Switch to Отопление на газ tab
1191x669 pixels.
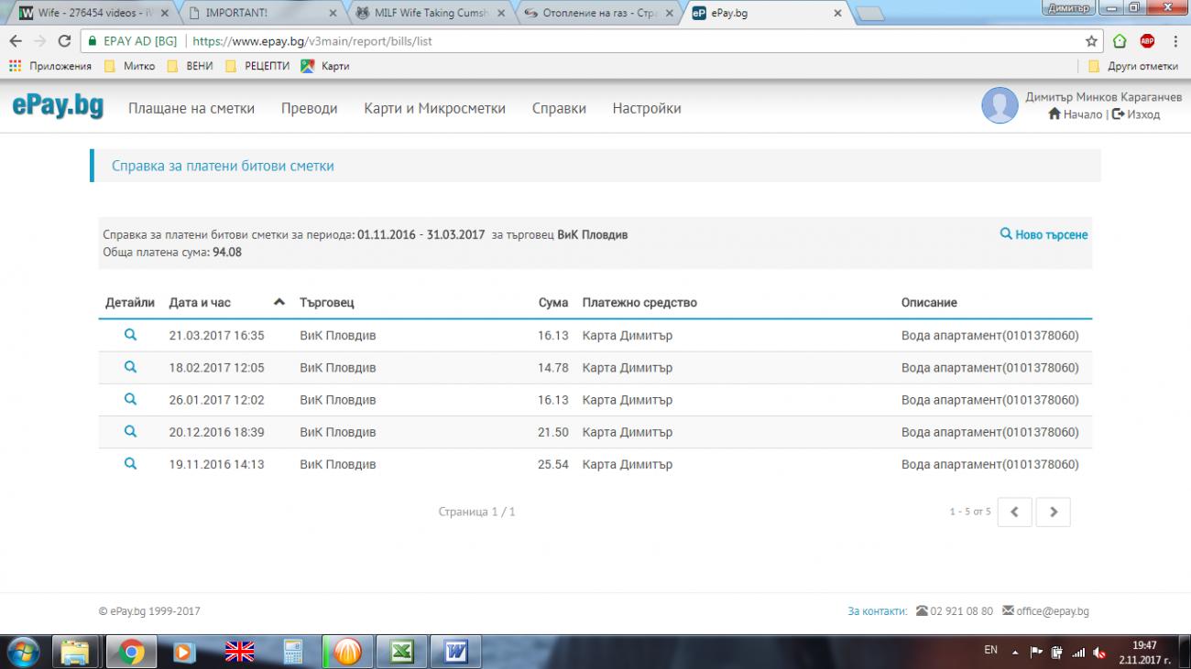point(599,14)
